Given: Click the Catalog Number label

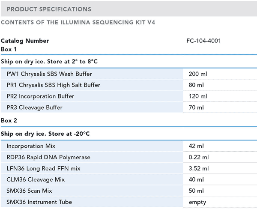Looking at the screenshot, I should pyautogui.click(x=25, y=41).
